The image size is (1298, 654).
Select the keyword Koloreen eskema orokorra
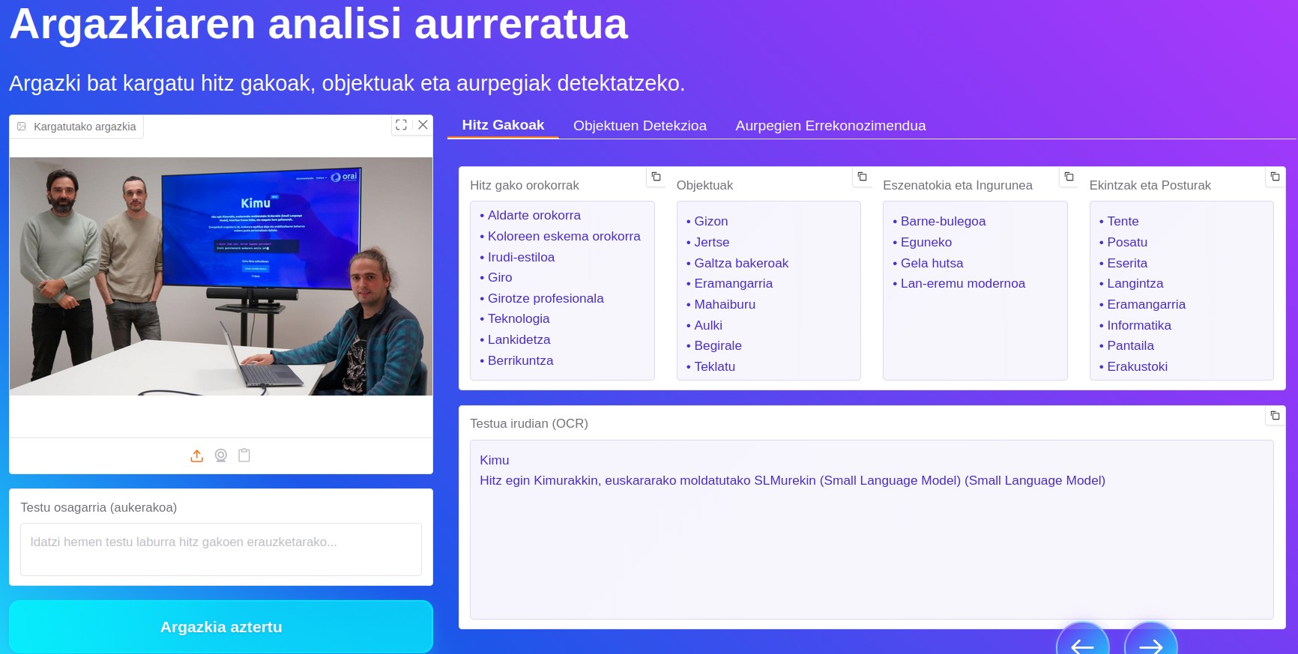pos(564,236)
